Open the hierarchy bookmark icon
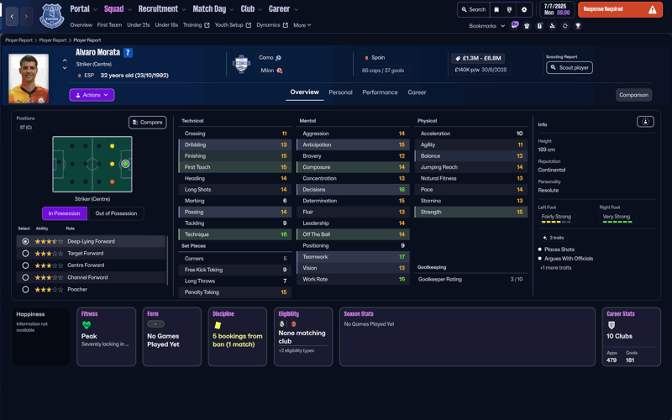This screenshot has width=672, height=420. [x=552, y=26]
